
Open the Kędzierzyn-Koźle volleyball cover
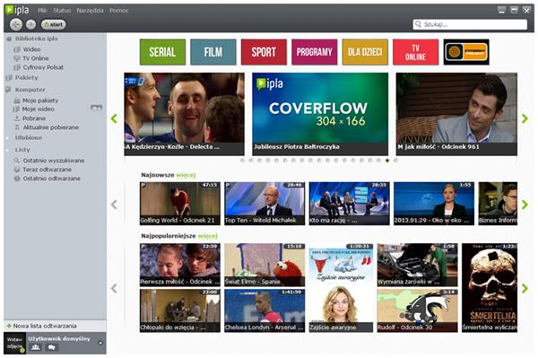184,114
